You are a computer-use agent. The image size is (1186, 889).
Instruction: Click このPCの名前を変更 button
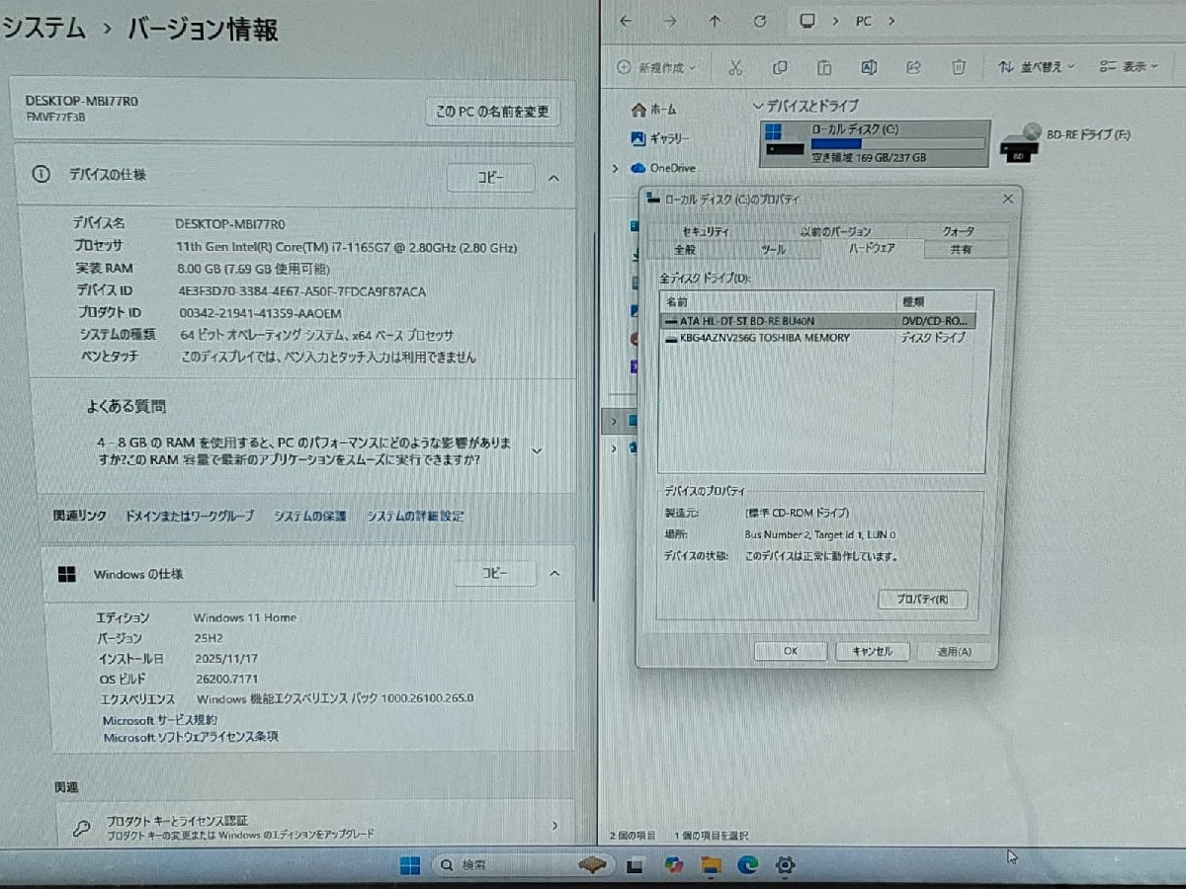click(491, 113)
